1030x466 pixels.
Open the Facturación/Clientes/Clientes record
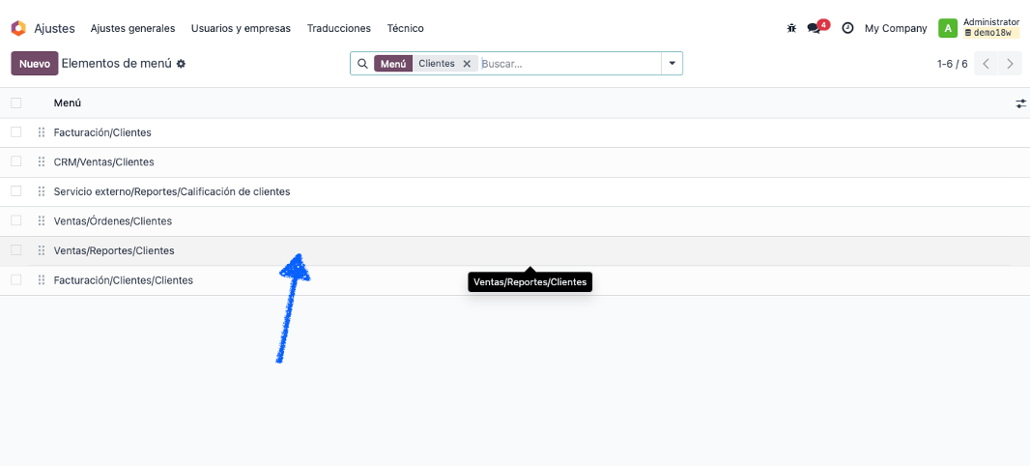(124, 280)
